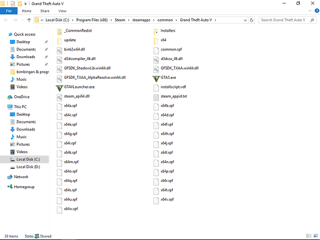Go back with the Back arrow

click(x=6, y=20)
